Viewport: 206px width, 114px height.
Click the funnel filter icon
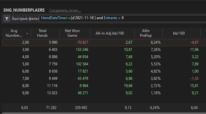7,19
